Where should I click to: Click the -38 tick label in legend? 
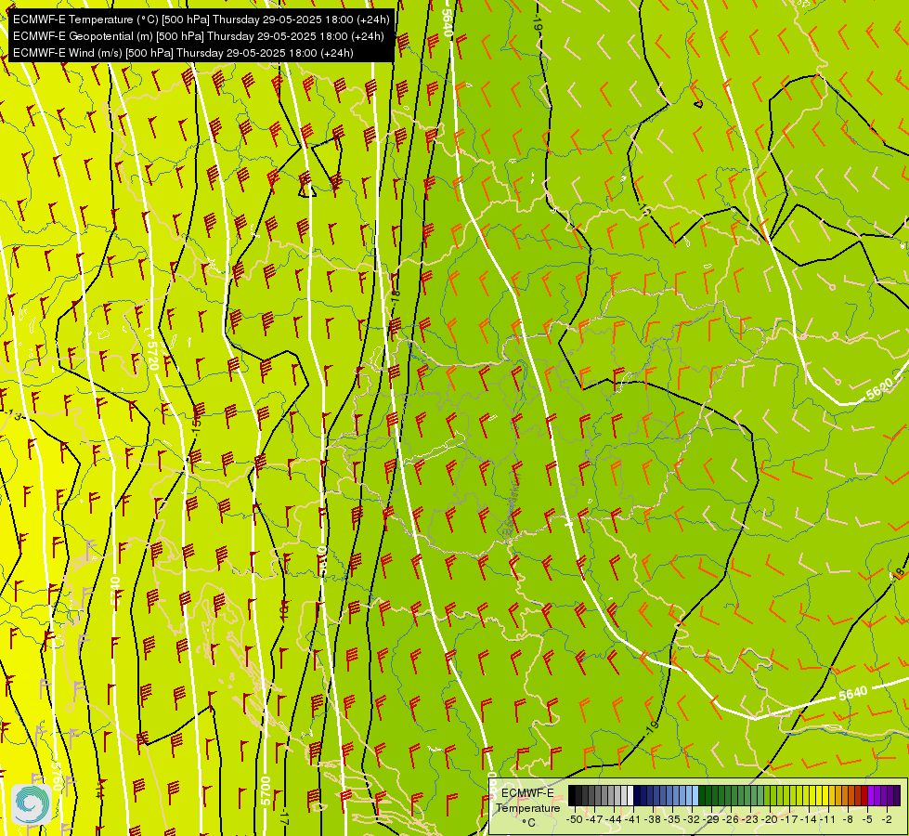pyautogui.click(x=653, y=819)
